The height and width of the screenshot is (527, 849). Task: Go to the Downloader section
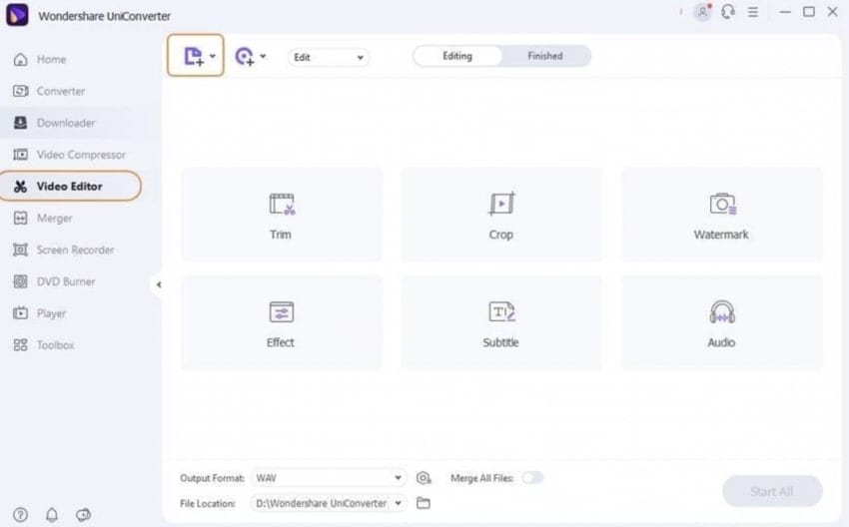pyautogui.click(x=54, y=123)
